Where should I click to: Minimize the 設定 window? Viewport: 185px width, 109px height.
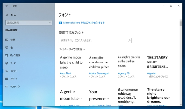(164, 6)
